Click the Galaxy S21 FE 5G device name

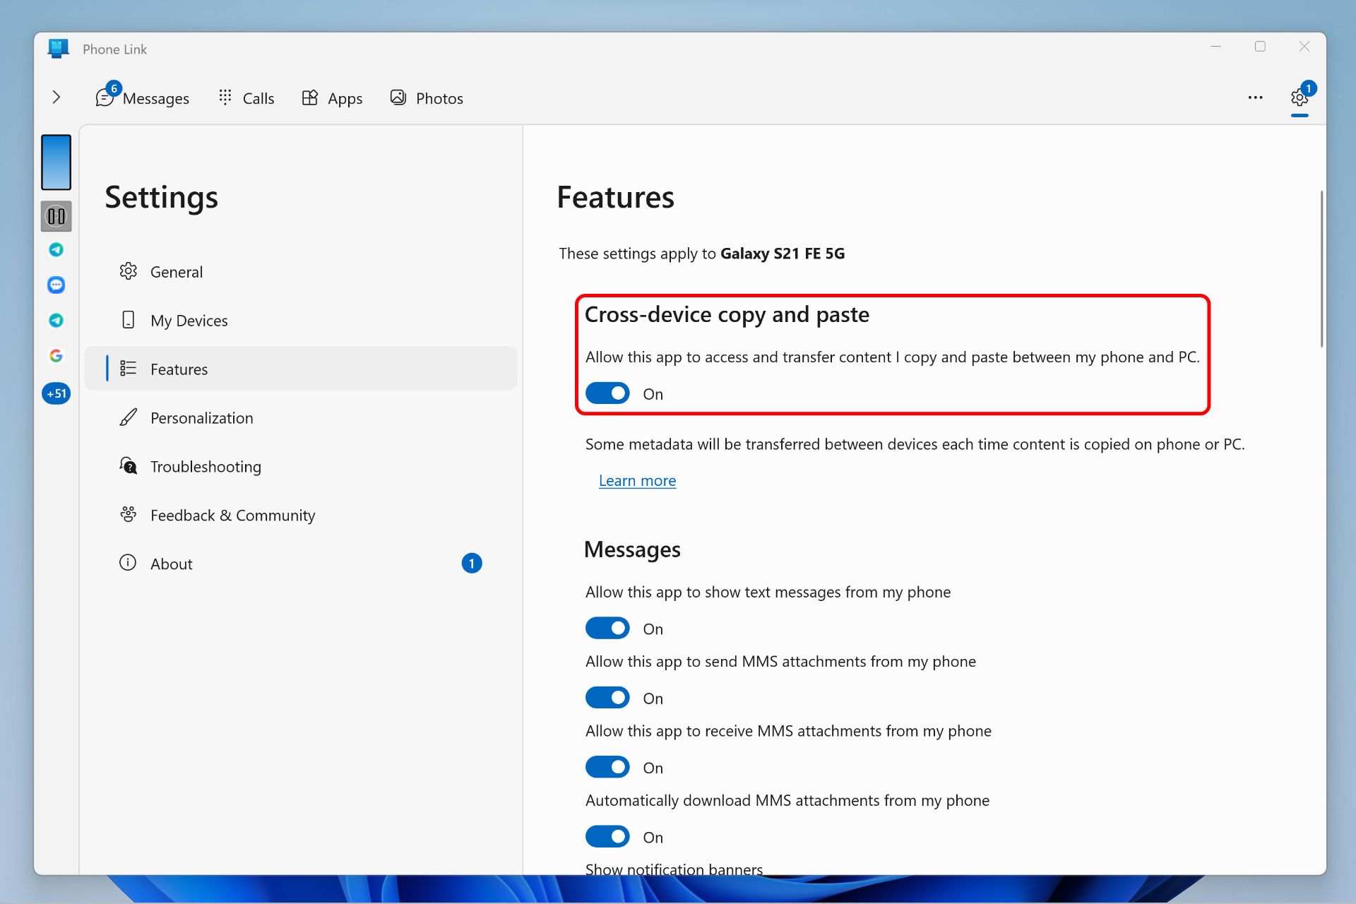tap(783, 254)
